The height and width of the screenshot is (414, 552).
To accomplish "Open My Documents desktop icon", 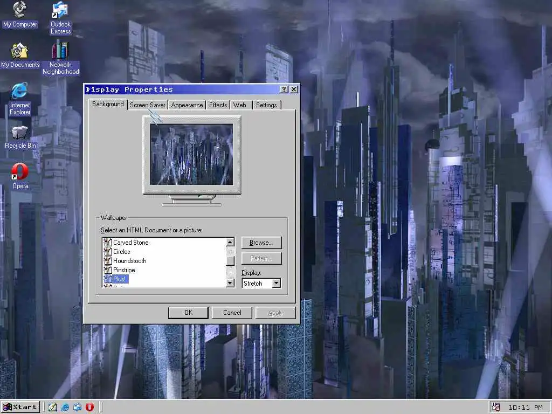I will 20,56.
